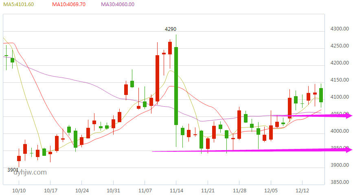Click the 10/31 date axis label
The height and width of the screenshot is (196, 353).
113,191
